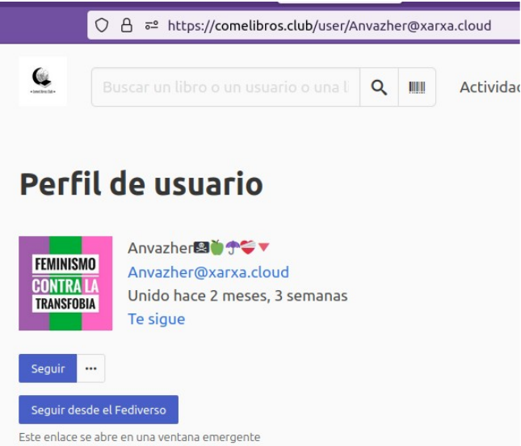521x446 pixels.
Task: Click the 'Te sigue' link
Action: [157, 319]
